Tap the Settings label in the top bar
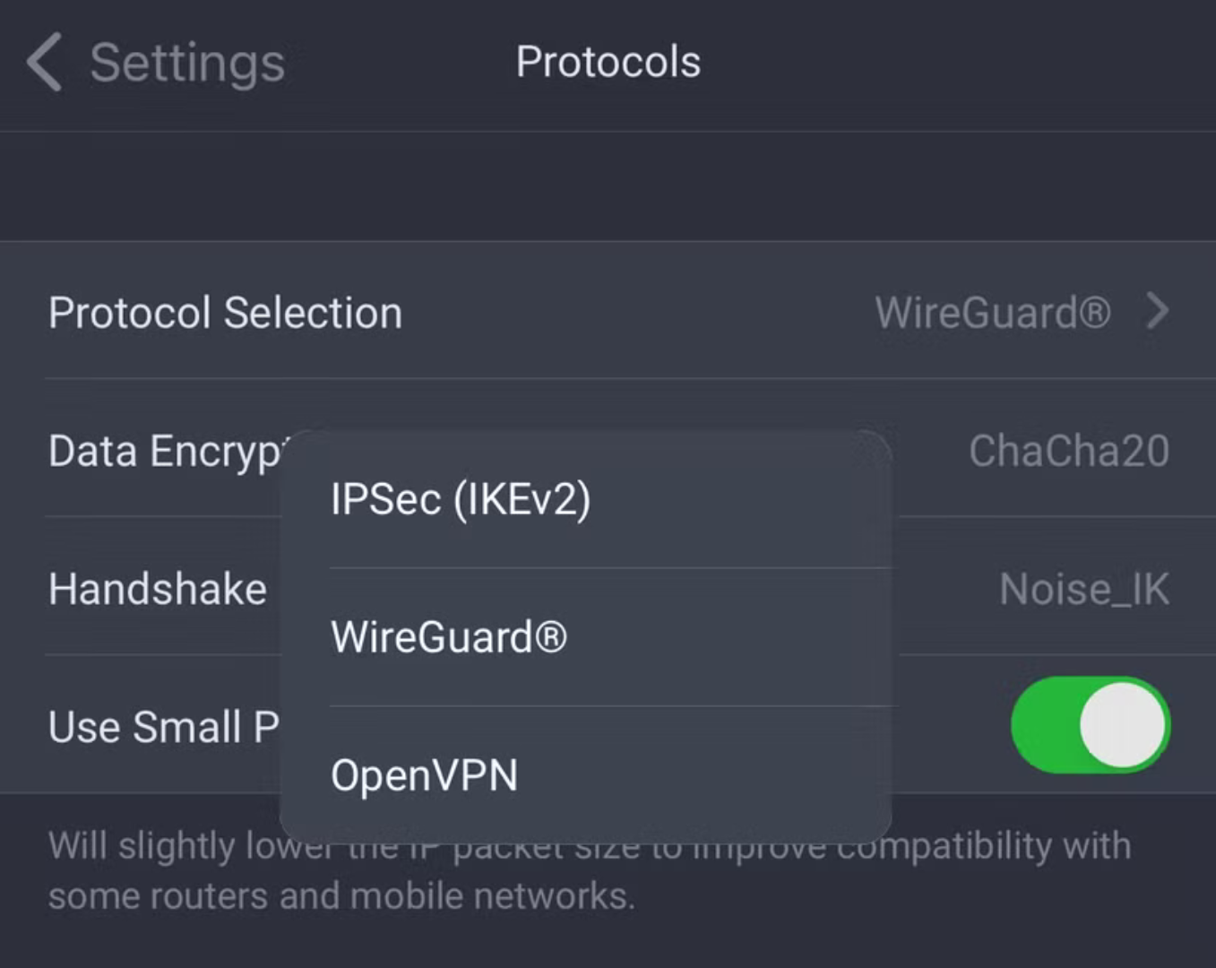Image resolution: width=1216 pixels, height=968 pixels. [x=186, y=61]
